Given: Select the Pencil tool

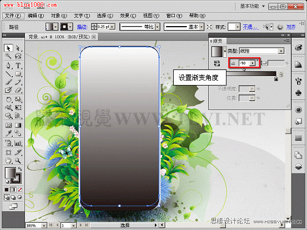Looking at the screenshot, I should (18, 82).
